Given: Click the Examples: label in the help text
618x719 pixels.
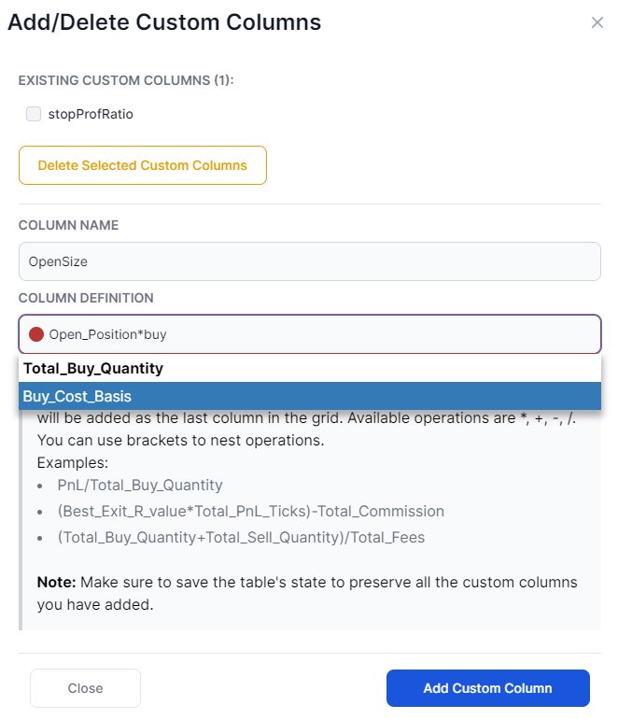Looking at the screenshot, I should (x=73, y=462).
